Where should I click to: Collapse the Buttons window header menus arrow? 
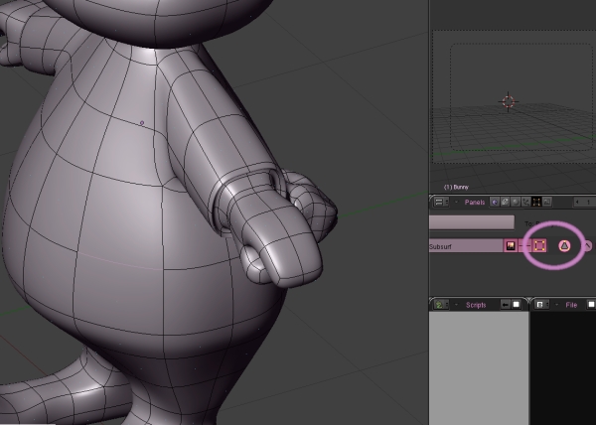point(457,202)
